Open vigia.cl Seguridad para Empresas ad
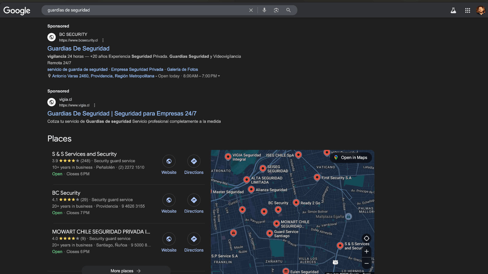Screen dimensions: 488x274 [122, 114]
